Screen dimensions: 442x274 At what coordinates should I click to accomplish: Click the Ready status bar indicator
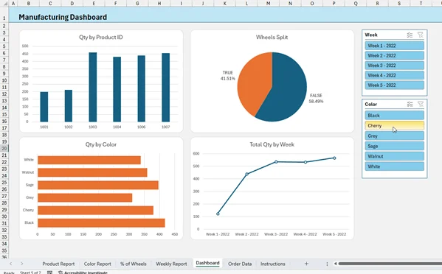(x=9, y=273)
